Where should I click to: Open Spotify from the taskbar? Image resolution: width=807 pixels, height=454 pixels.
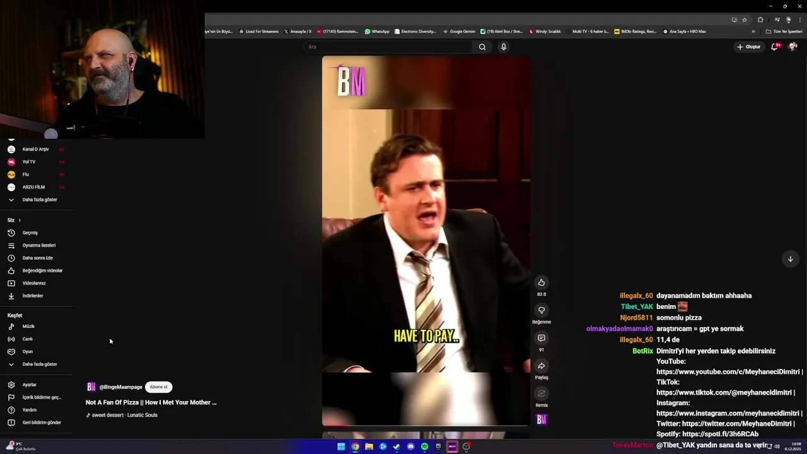tap(424, 446)
